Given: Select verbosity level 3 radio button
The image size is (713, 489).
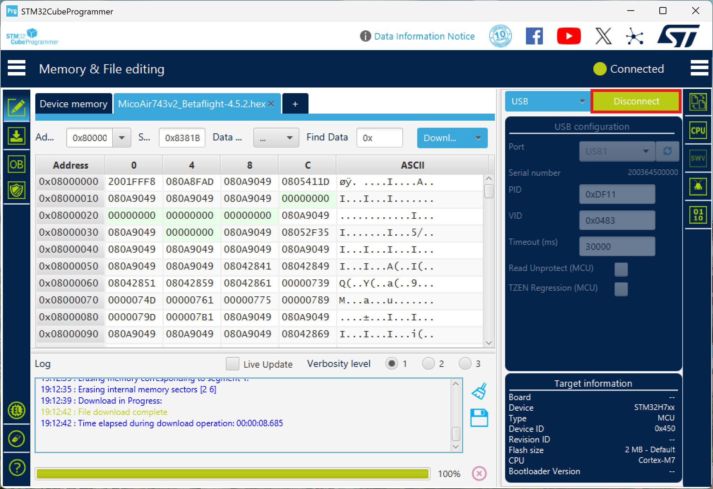Looking at the screenshot, I should click(x=465, y=363).
